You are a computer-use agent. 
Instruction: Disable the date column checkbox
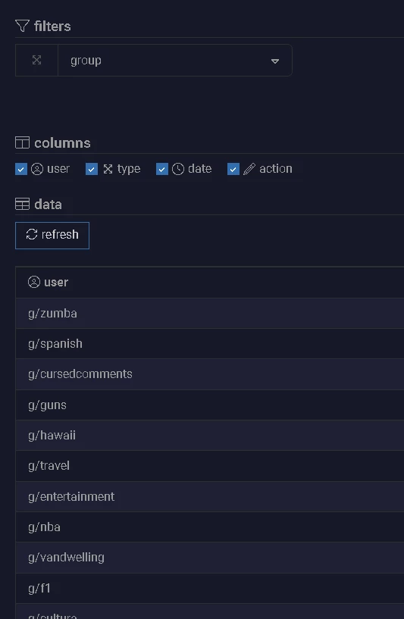coord(162,169)
